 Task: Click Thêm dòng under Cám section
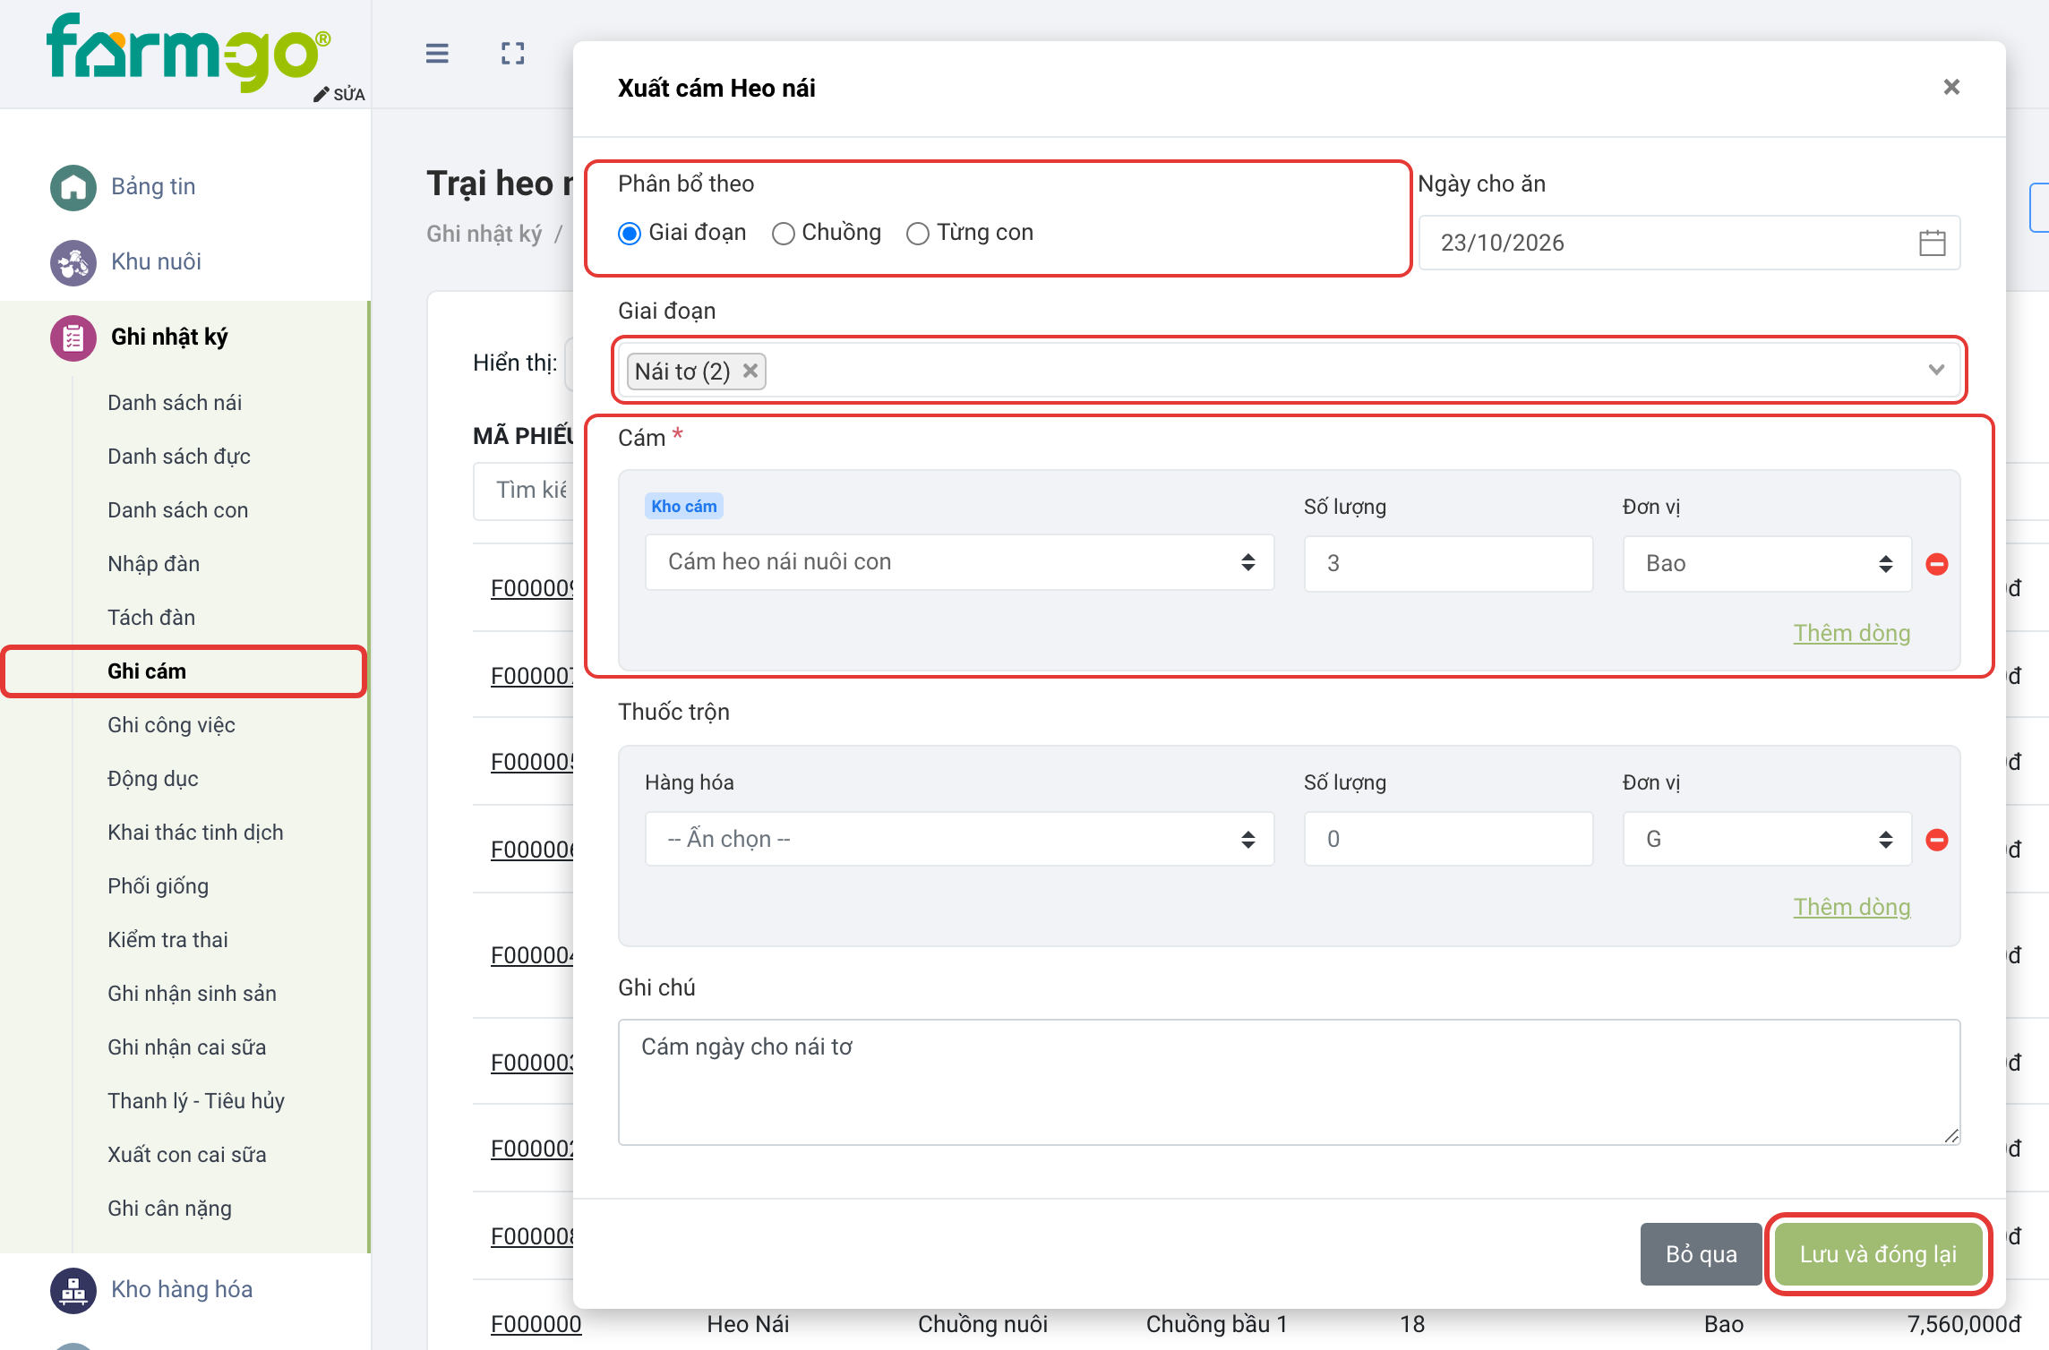pyautogui.click(x=1851, y=633)
